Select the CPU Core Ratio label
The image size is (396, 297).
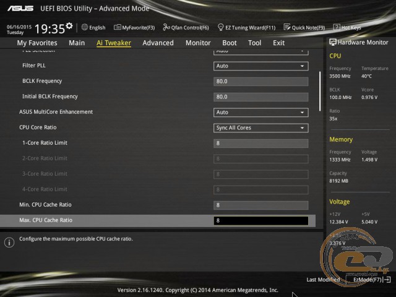pyautogui.click(x=38, y=127)
